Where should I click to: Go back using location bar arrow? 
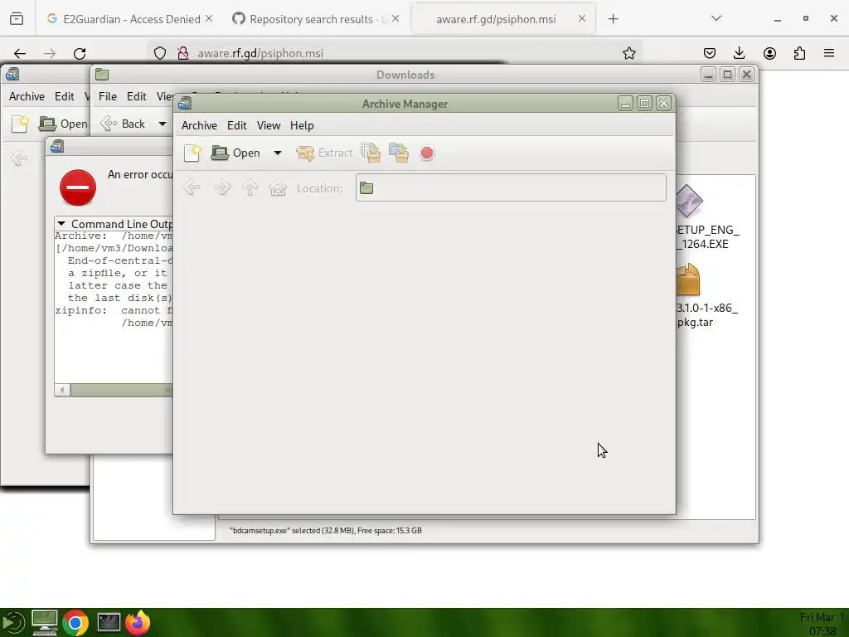pyautogui.click(x=192, y=188)
